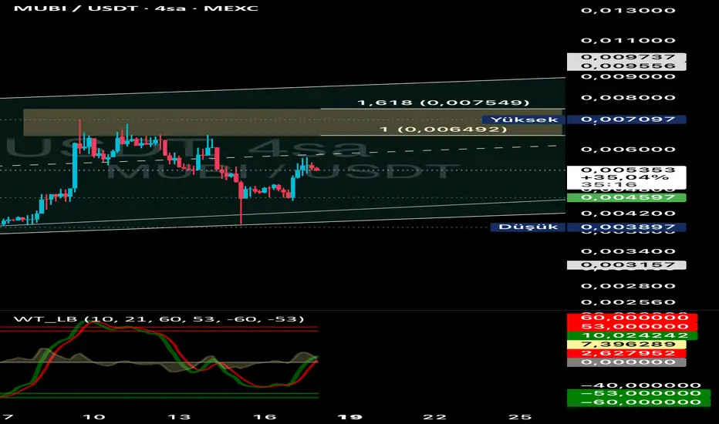Click the 0,011000 price axis value
Viewport: 719px width, 424px height.
tap(628, 40)
